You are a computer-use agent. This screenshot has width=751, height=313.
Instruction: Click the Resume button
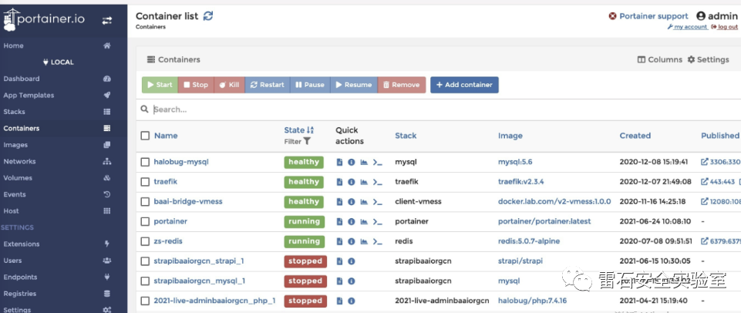pyautogui.click(x=354, y=85)
